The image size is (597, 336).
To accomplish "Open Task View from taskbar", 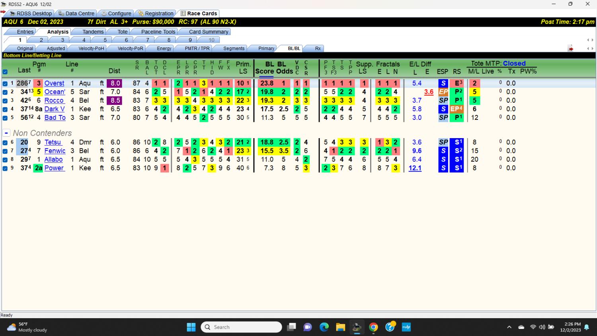I will coord(292,327).
